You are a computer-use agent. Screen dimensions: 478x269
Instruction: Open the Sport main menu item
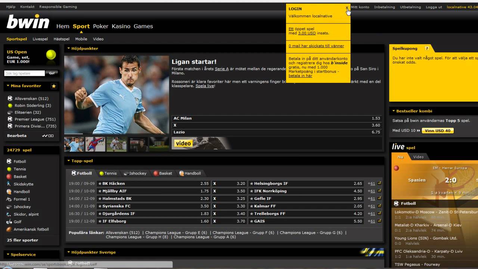(81, 26)
